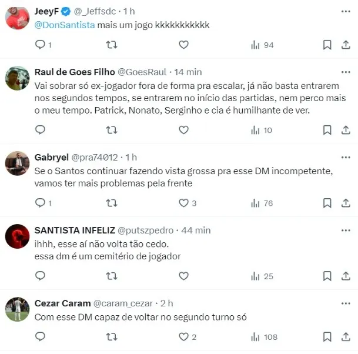Image resolution: width=358 pixels, height=354 pixels.
Task: Like Gabryel's tweet about DM incompetente
Action: point(187,203)
